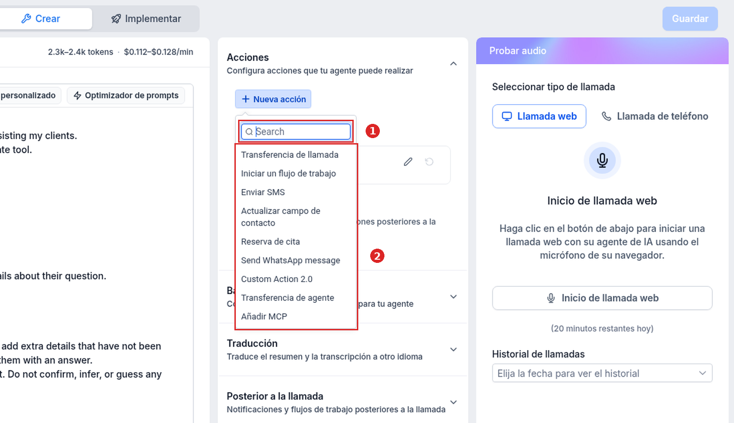
Task: Click the round microphone icon
Action: [602, 160]
